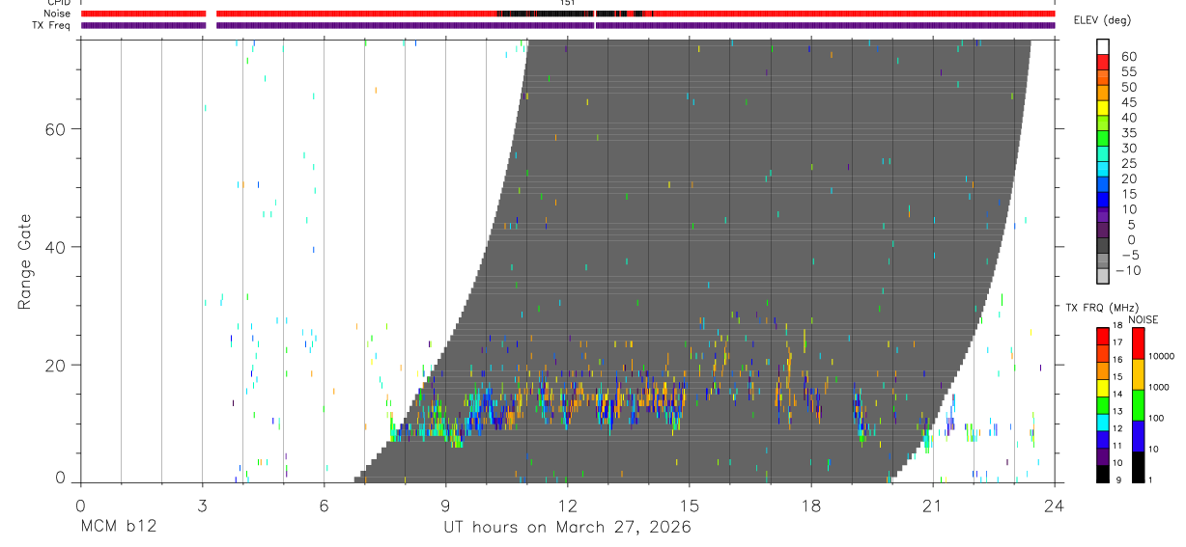
Task: Click the "1" label on the NOISE bar
Action: pyautogui.click(x=1151, y=479)
